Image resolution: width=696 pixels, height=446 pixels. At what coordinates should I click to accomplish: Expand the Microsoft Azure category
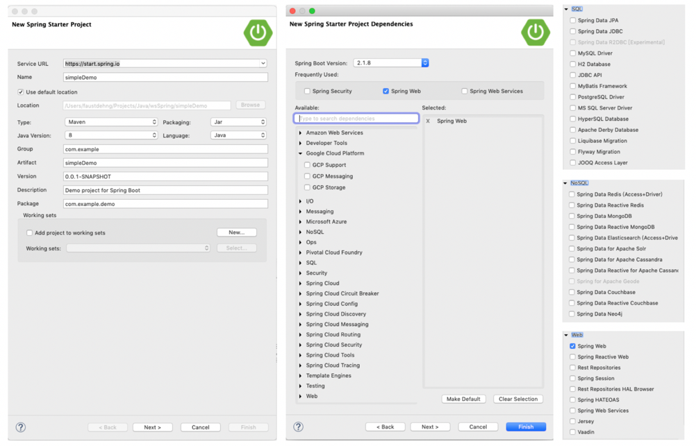pos(301,222)
